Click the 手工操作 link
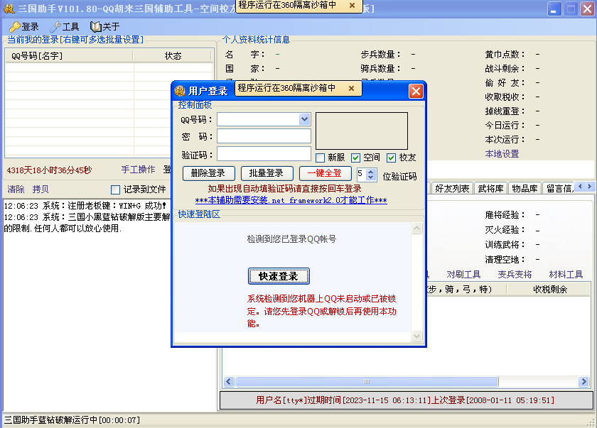Screen dimensions: 597x428 pyautogui.click(x=138, y=170)
